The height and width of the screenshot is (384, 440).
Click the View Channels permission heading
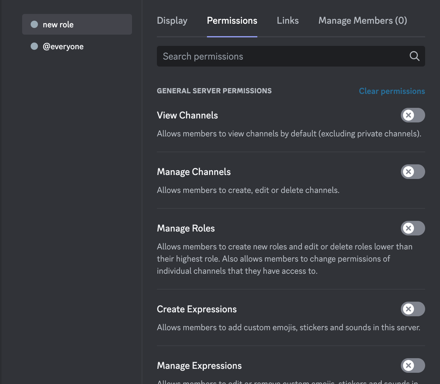pyautogui.click(x=187, y=115)
